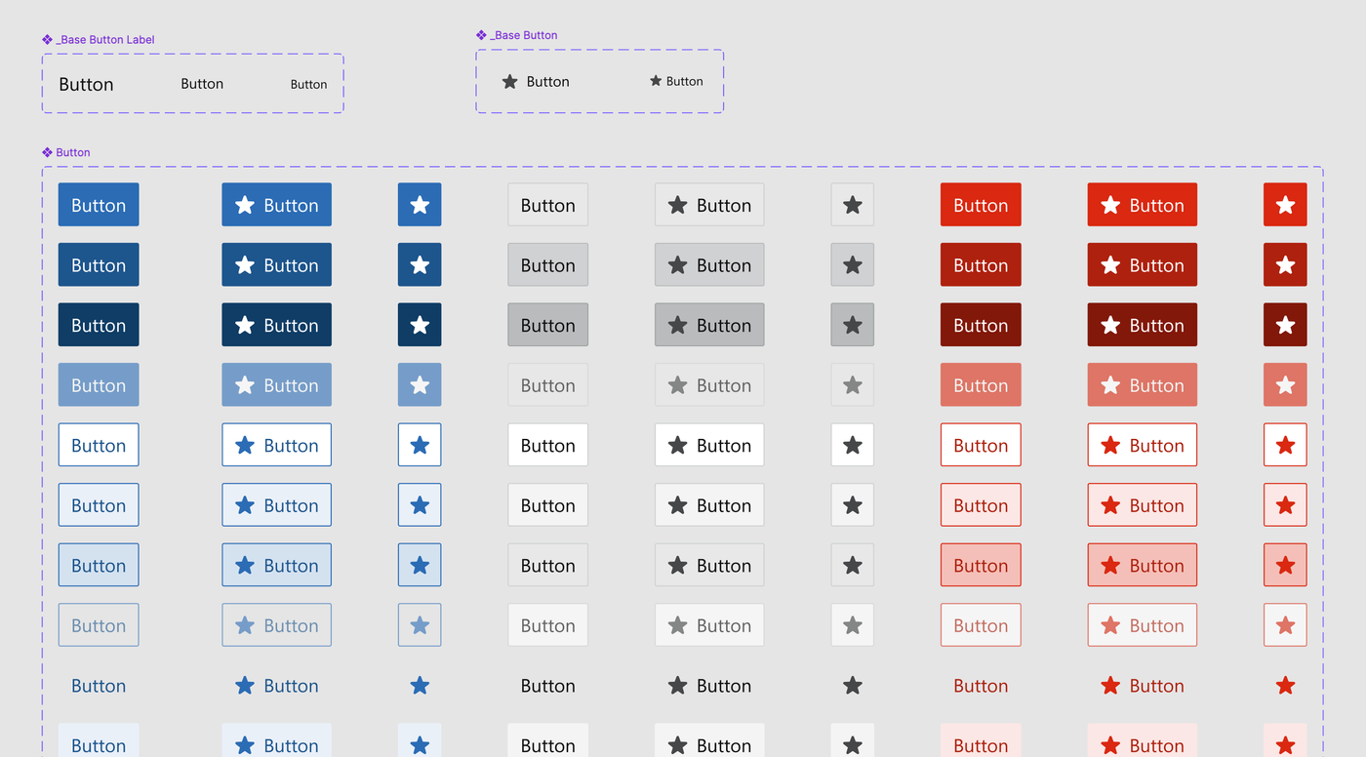
Task: Click the white blue-outlined text-only Button, row five
Action: click(x=99, y=445)
